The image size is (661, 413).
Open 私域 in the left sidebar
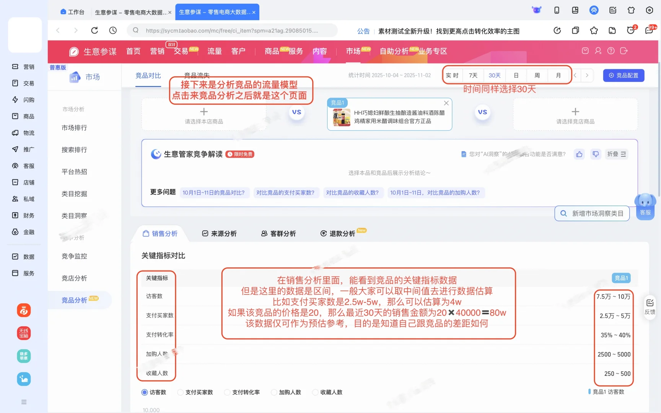pyautogui.click(x=23, y=199)
